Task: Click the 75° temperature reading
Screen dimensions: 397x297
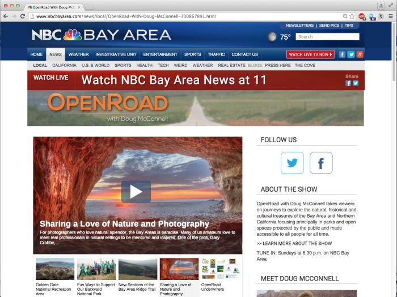Action: tap(285, 37)
